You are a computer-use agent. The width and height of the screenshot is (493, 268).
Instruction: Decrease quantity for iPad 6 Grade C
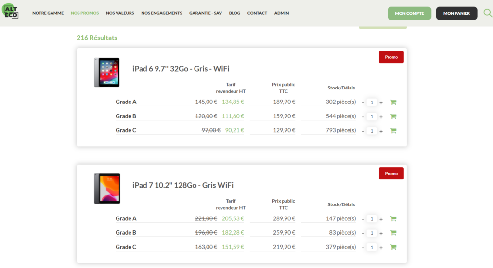tap(363, 131)
